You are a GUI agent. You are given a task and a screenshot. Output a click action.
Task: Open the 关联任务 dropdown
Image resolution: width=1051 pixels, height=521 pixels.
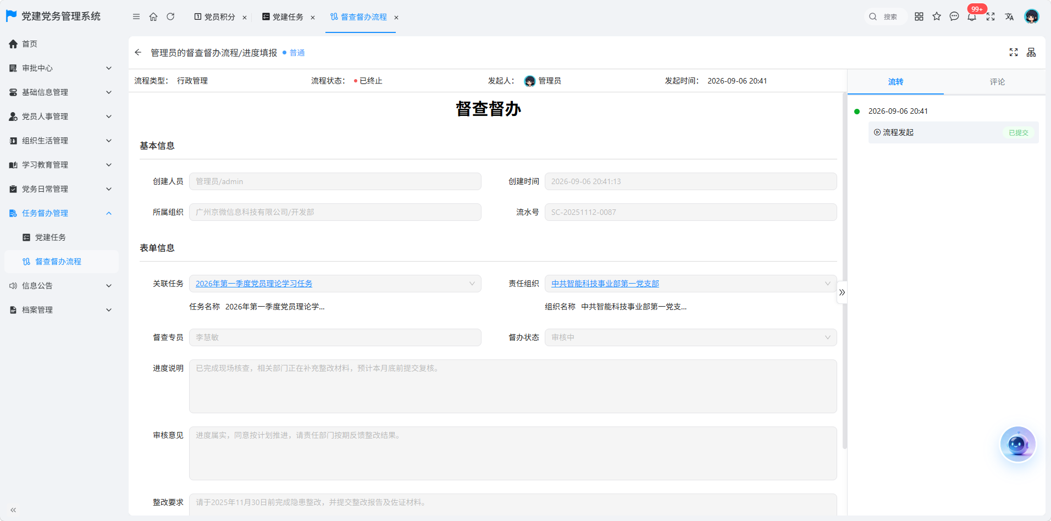click(335, 284)
